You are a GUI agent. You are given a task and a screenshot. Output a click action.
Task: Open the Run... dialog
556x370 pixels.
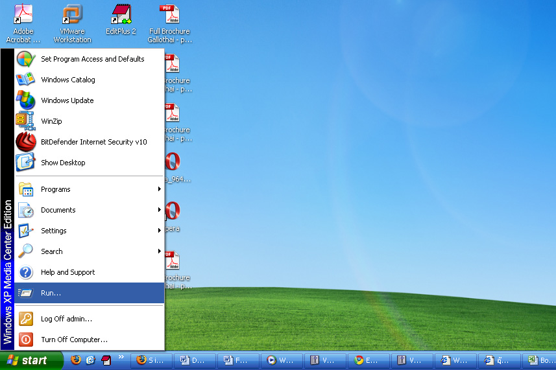click(90, 293)
